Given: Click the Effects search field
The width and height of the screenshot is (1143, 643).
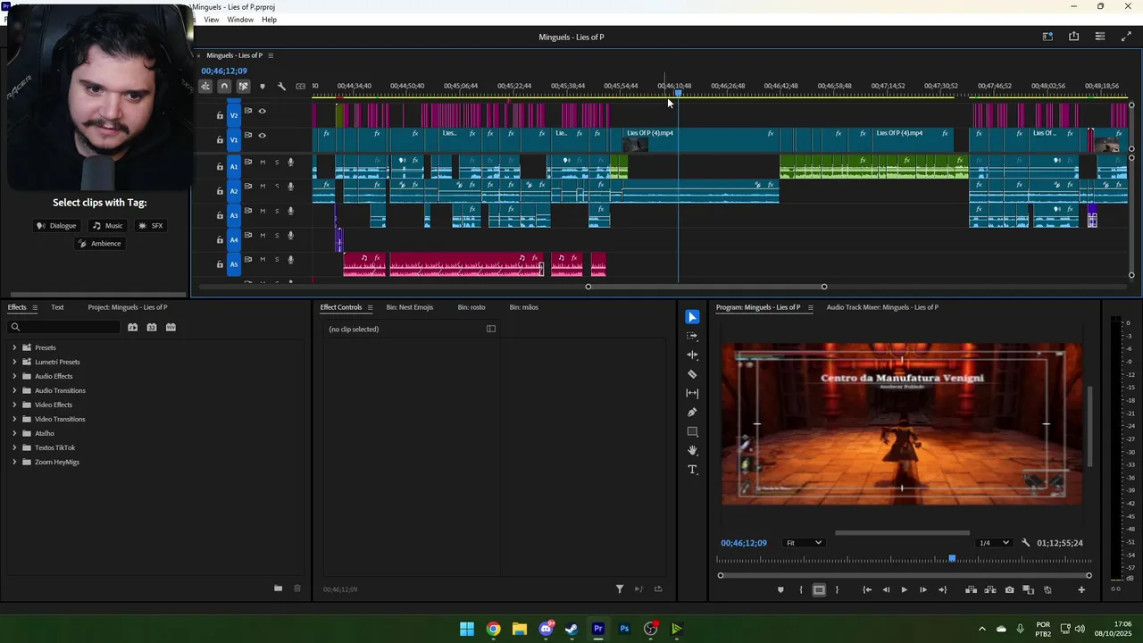Looking at the screenshot, I should coord(64,328).
